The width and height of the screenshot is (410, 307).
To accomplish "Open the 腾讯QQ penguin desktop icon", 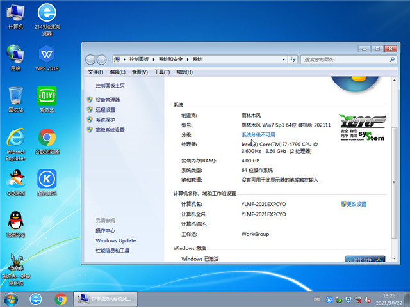I will click(x=15, y=224).
